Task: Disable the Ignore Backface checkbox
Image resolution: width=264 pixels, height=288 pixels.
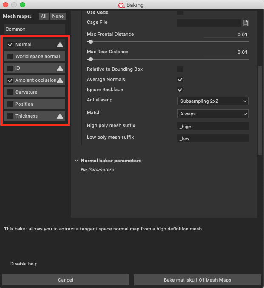Action: (180, 90)
